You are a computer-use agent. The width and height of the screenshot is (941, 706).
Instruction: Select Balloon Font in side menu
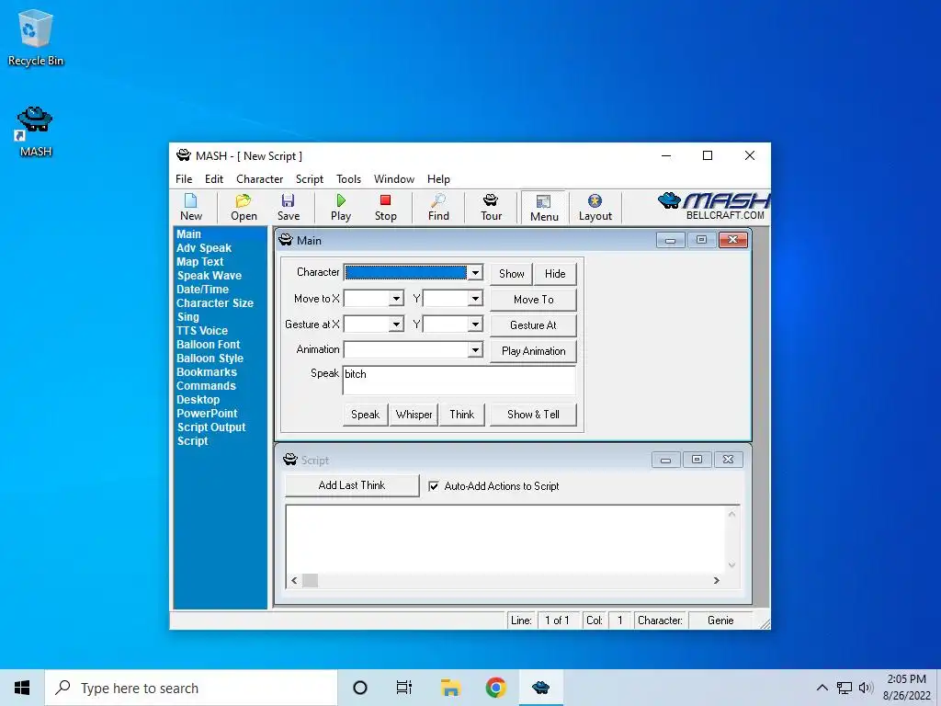pos(209,345)
